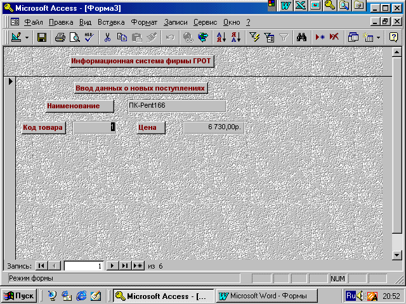This screenshot has height=304, width=406.
Task: Click the Код товара label
Action: (x=44, y=128)
